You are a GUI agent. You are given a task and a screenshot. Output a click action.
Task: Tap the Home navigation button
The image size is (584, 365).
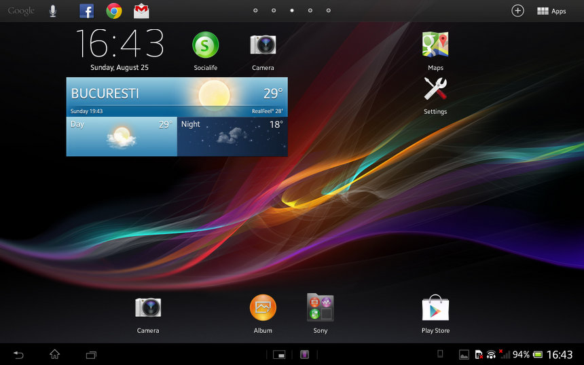tap(55, 354)
